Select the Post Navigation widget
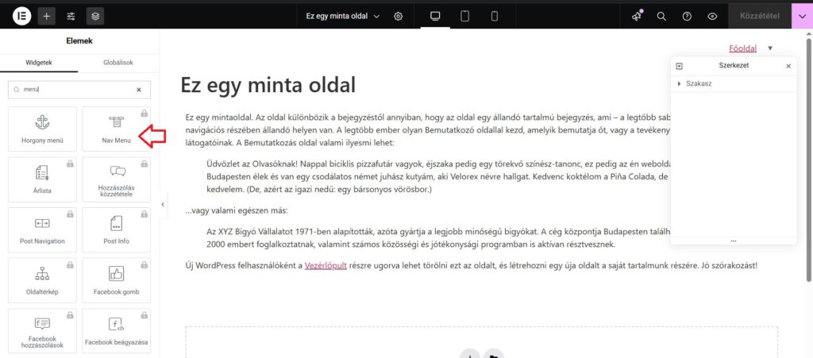Screen dimensions: 813x358 43,229
